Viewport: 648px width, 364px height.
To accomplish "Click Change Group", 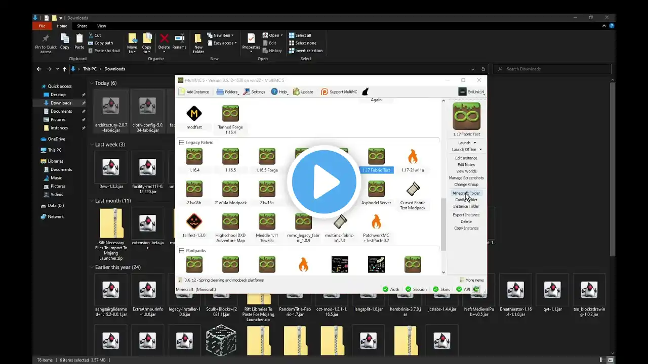I will point(466,185).
